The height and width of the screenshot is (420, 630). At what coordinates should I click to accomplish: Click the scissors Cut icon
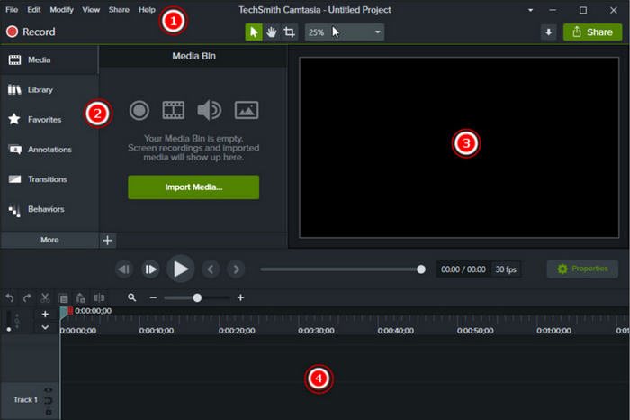pos(45,297)
